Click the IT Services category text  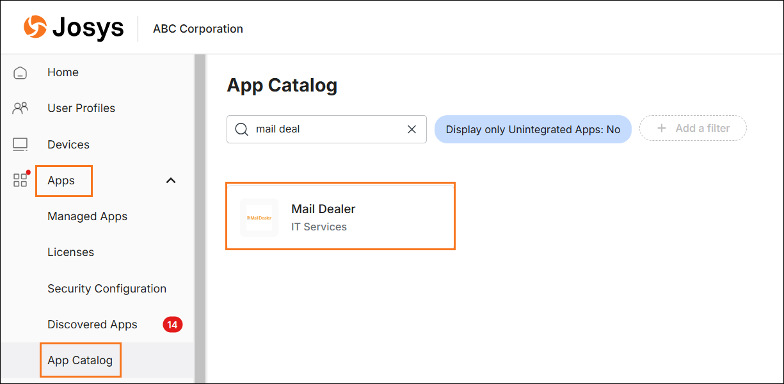pyautogui.click(x=319, y=227)
